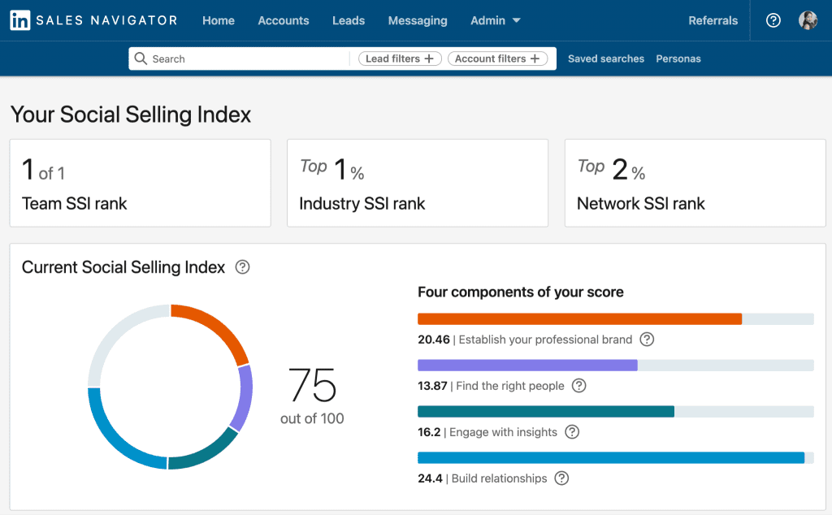Click the Team SSI rank card

tap(140, 183)
